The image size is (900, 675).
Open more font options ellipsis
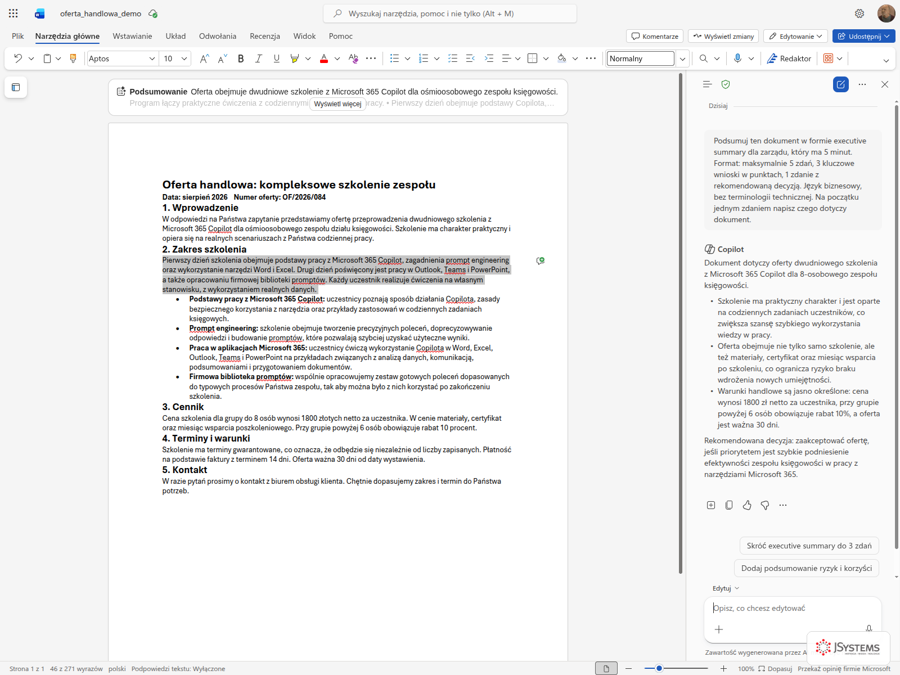tap(371, 58)
